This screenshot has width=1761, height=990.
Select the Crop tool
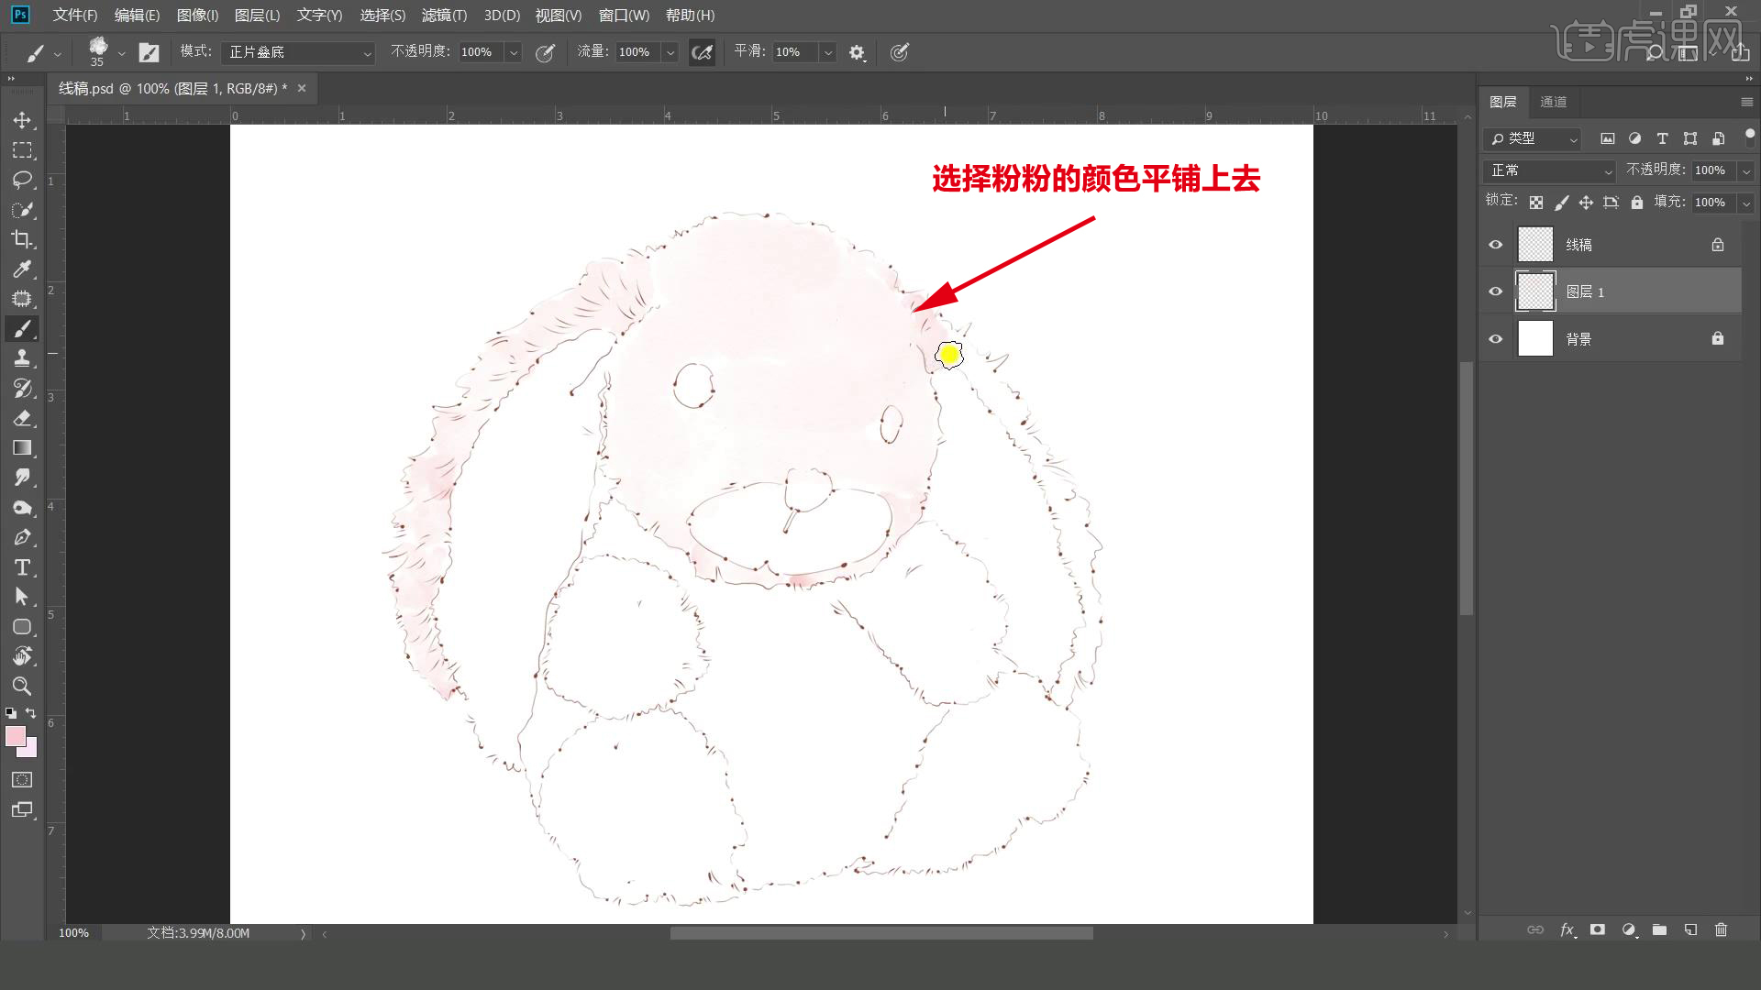click(22, 239)
